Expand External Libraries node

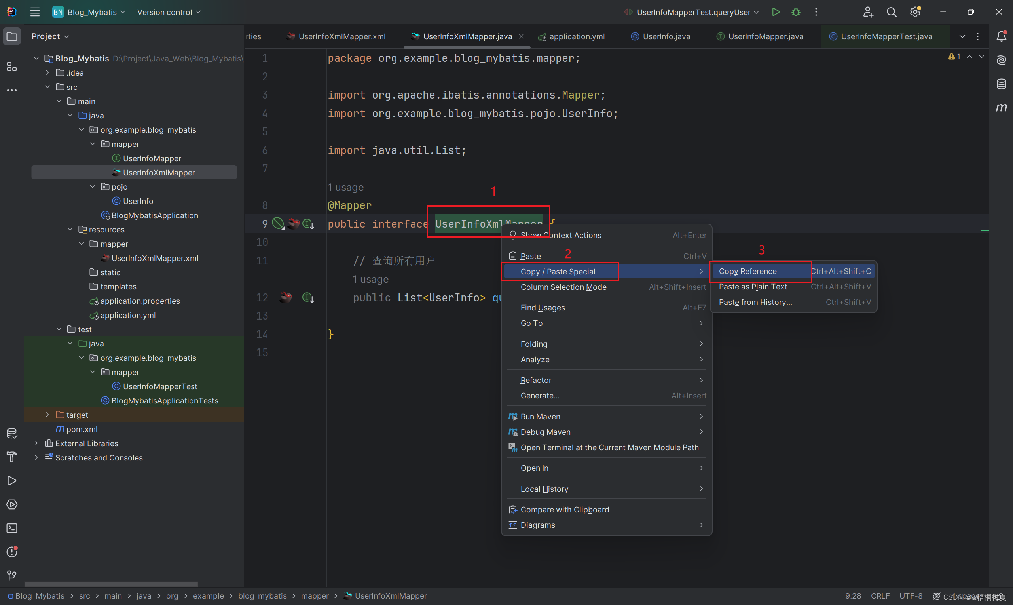pos(36,443)
